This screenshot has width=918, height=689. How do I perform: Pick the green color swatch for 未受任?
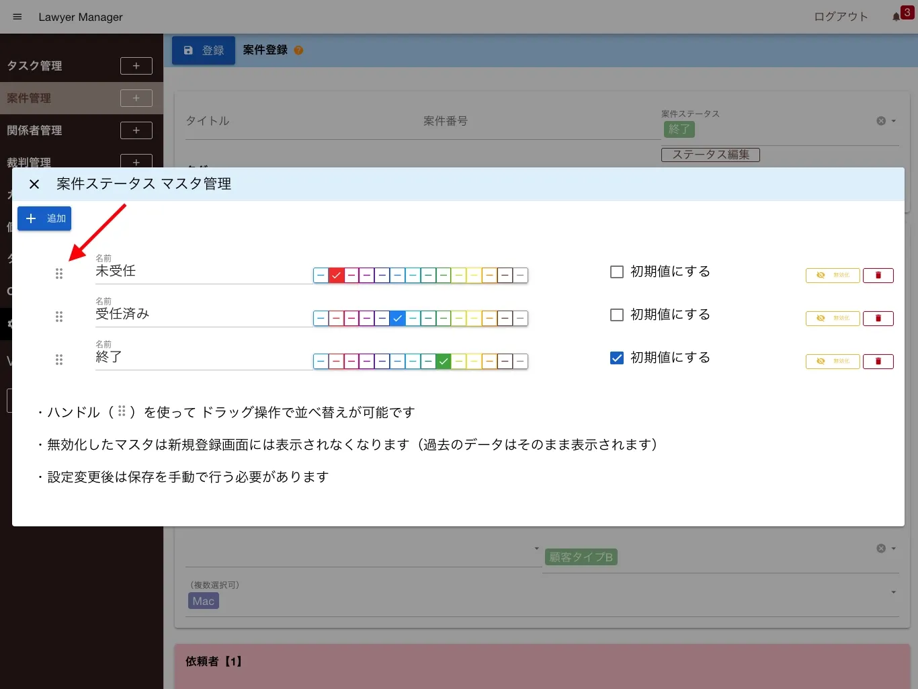click(444, 275)
